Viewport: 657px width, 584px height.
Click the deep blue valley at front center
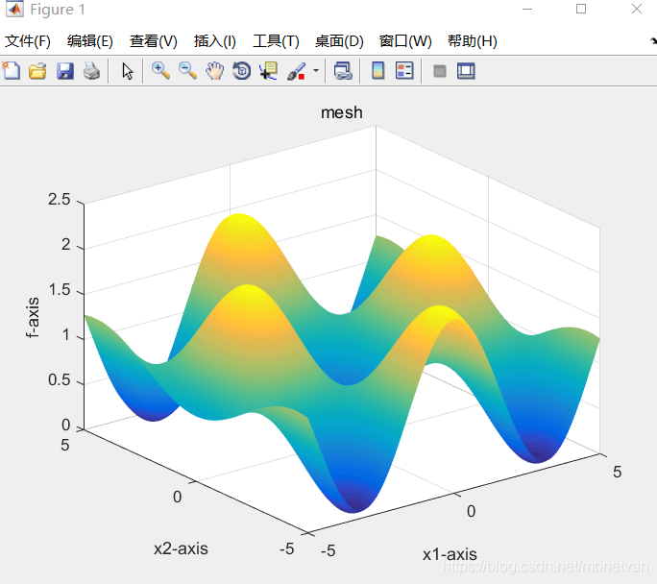[x=353, y=502]
